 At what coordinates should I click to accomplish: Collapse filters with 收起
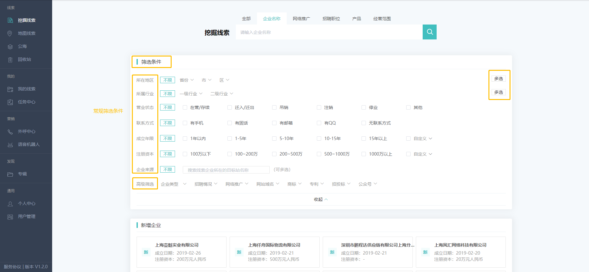(x=321, y=199)
